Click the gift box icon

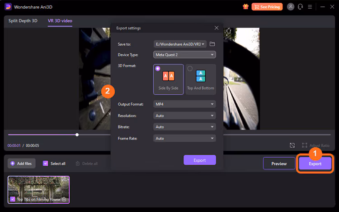tap(245, 7)
